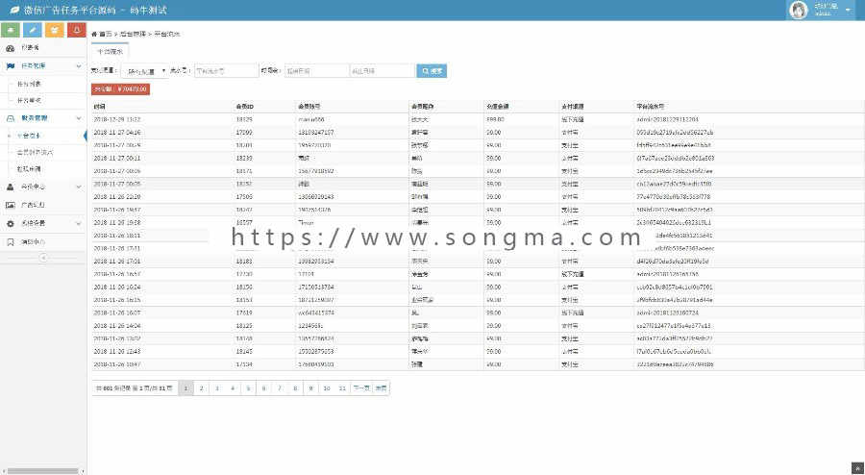The height and width of the screenshot is (475, 865).
Task: Click the bookmark icon in sidebar
Action: pyautogui.click(x=11, y=242)
